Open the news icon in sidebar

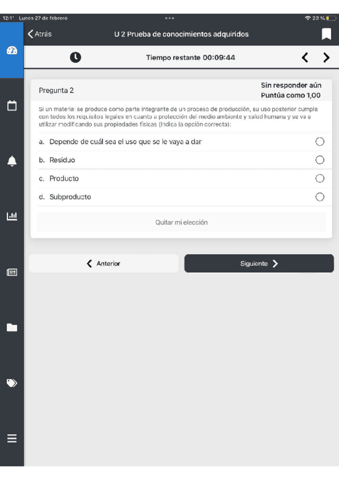click(12, 272)
